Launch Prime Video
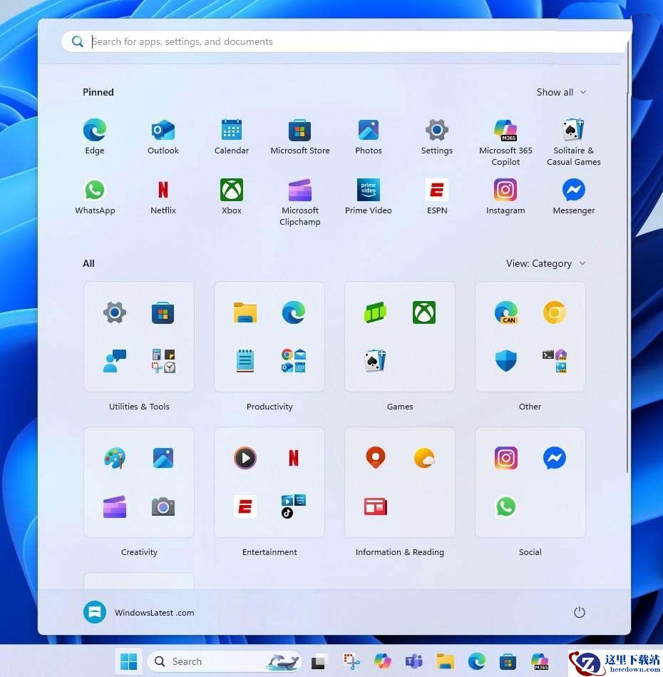The height and width of the screenshot is (677, 663). tap(369, 196)
